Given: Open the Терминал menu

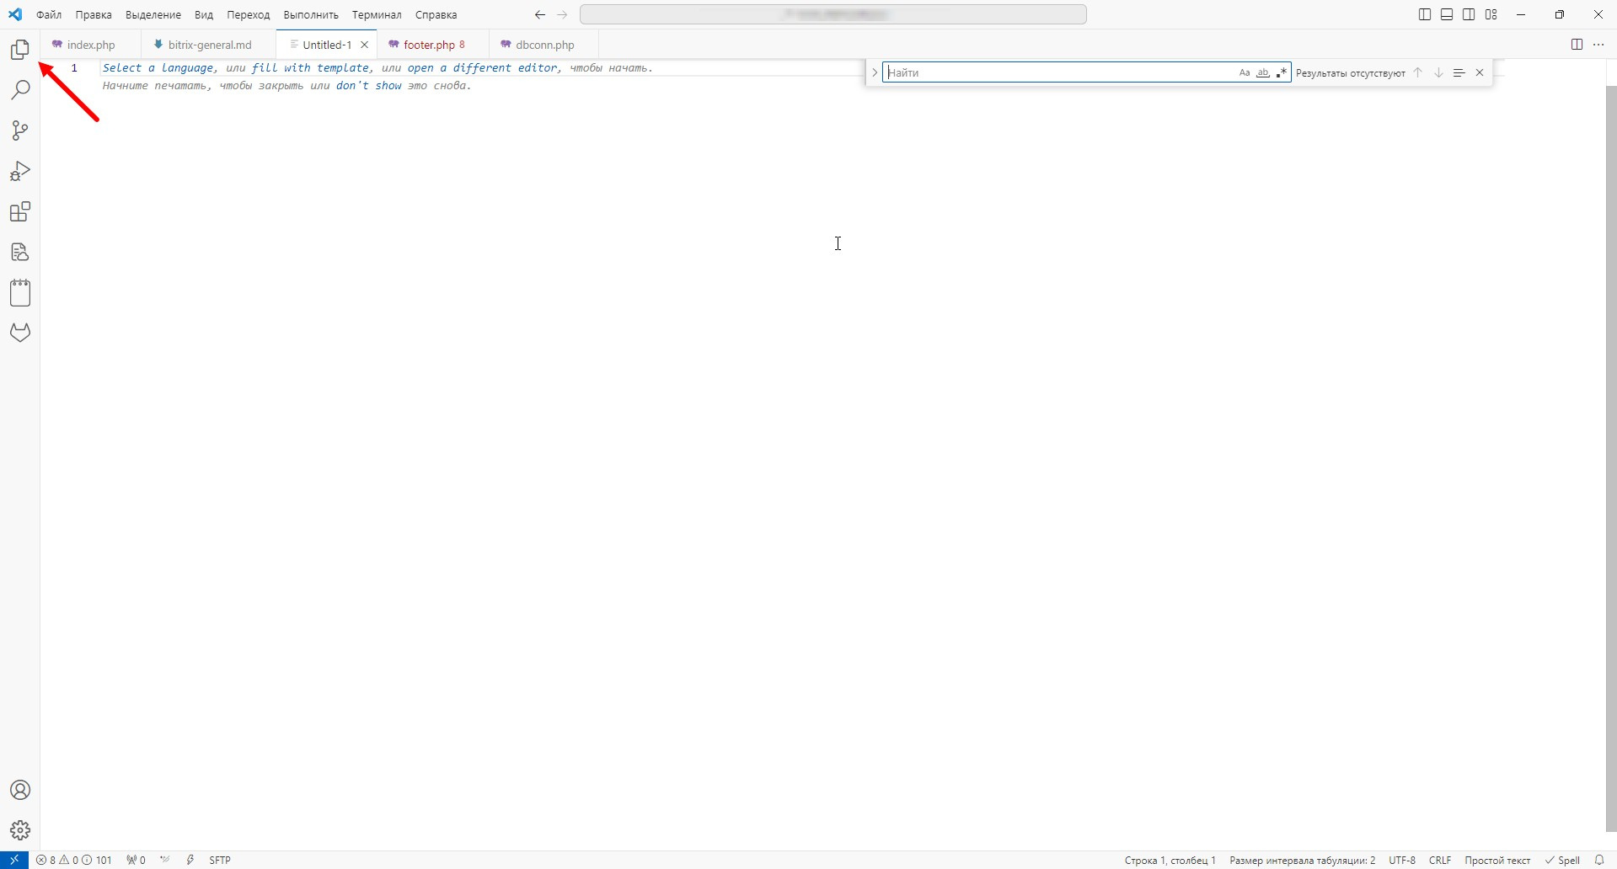Looking at the screenshot, I should [377, 15].
